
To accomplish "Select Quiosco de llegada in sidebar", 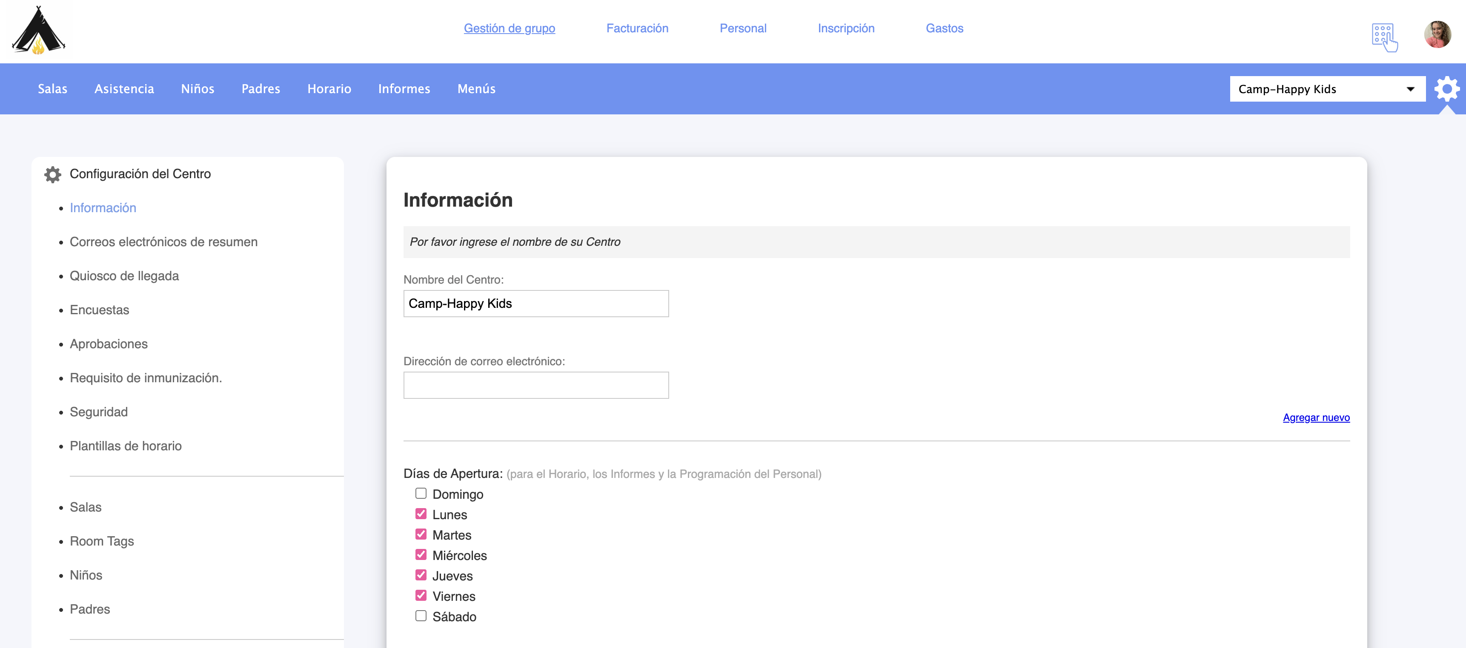I will 124,276.
